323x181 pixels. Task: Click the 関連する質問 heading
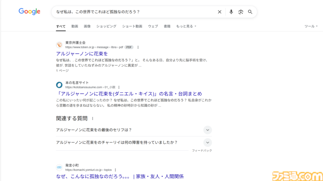point(72,118)
